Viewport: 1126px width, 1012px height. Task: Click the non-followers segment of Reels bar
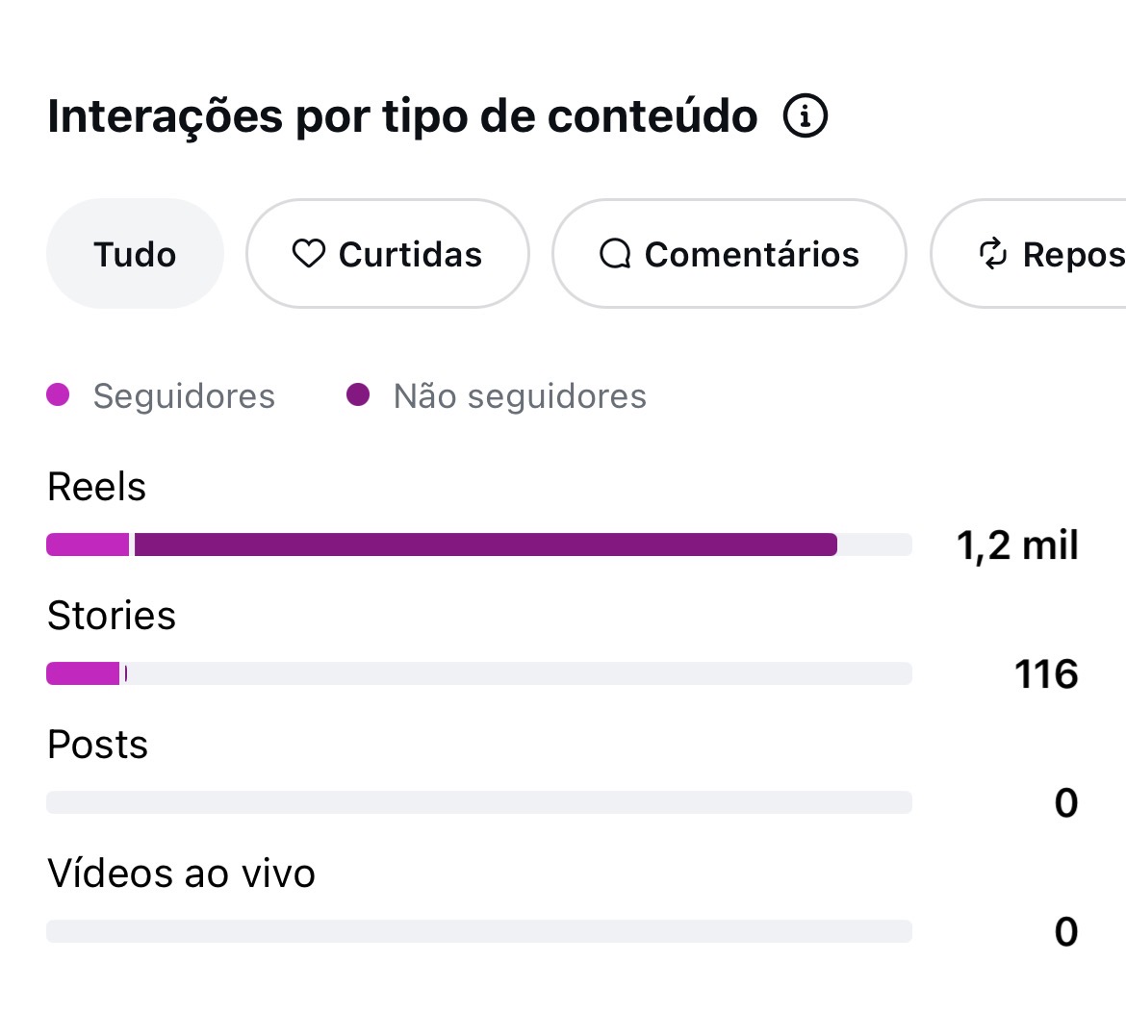(485, 544)
